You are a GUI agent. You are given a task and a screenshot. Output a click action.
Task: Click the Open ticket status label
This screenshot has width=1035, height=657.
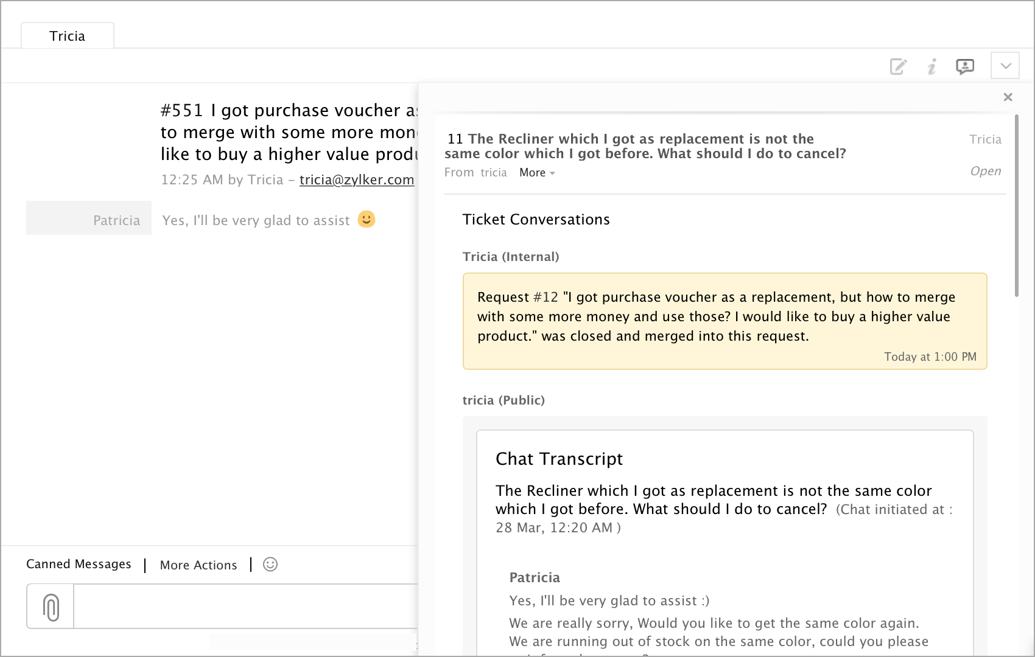(986, 171)
